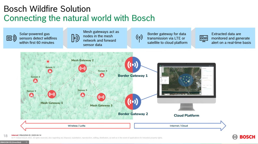
Task: Click the Sensor 2 flame icon
Action: [x=35, y=81]
